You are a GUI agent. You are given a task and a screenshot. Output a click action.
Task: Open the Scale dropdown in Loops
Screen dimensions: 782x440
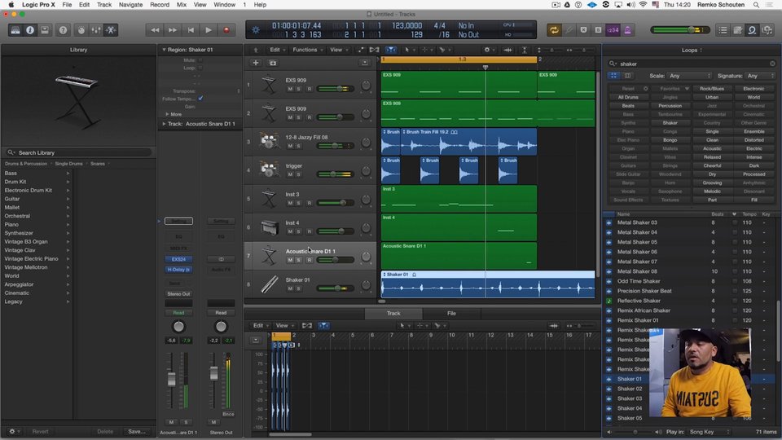point(689,76)
